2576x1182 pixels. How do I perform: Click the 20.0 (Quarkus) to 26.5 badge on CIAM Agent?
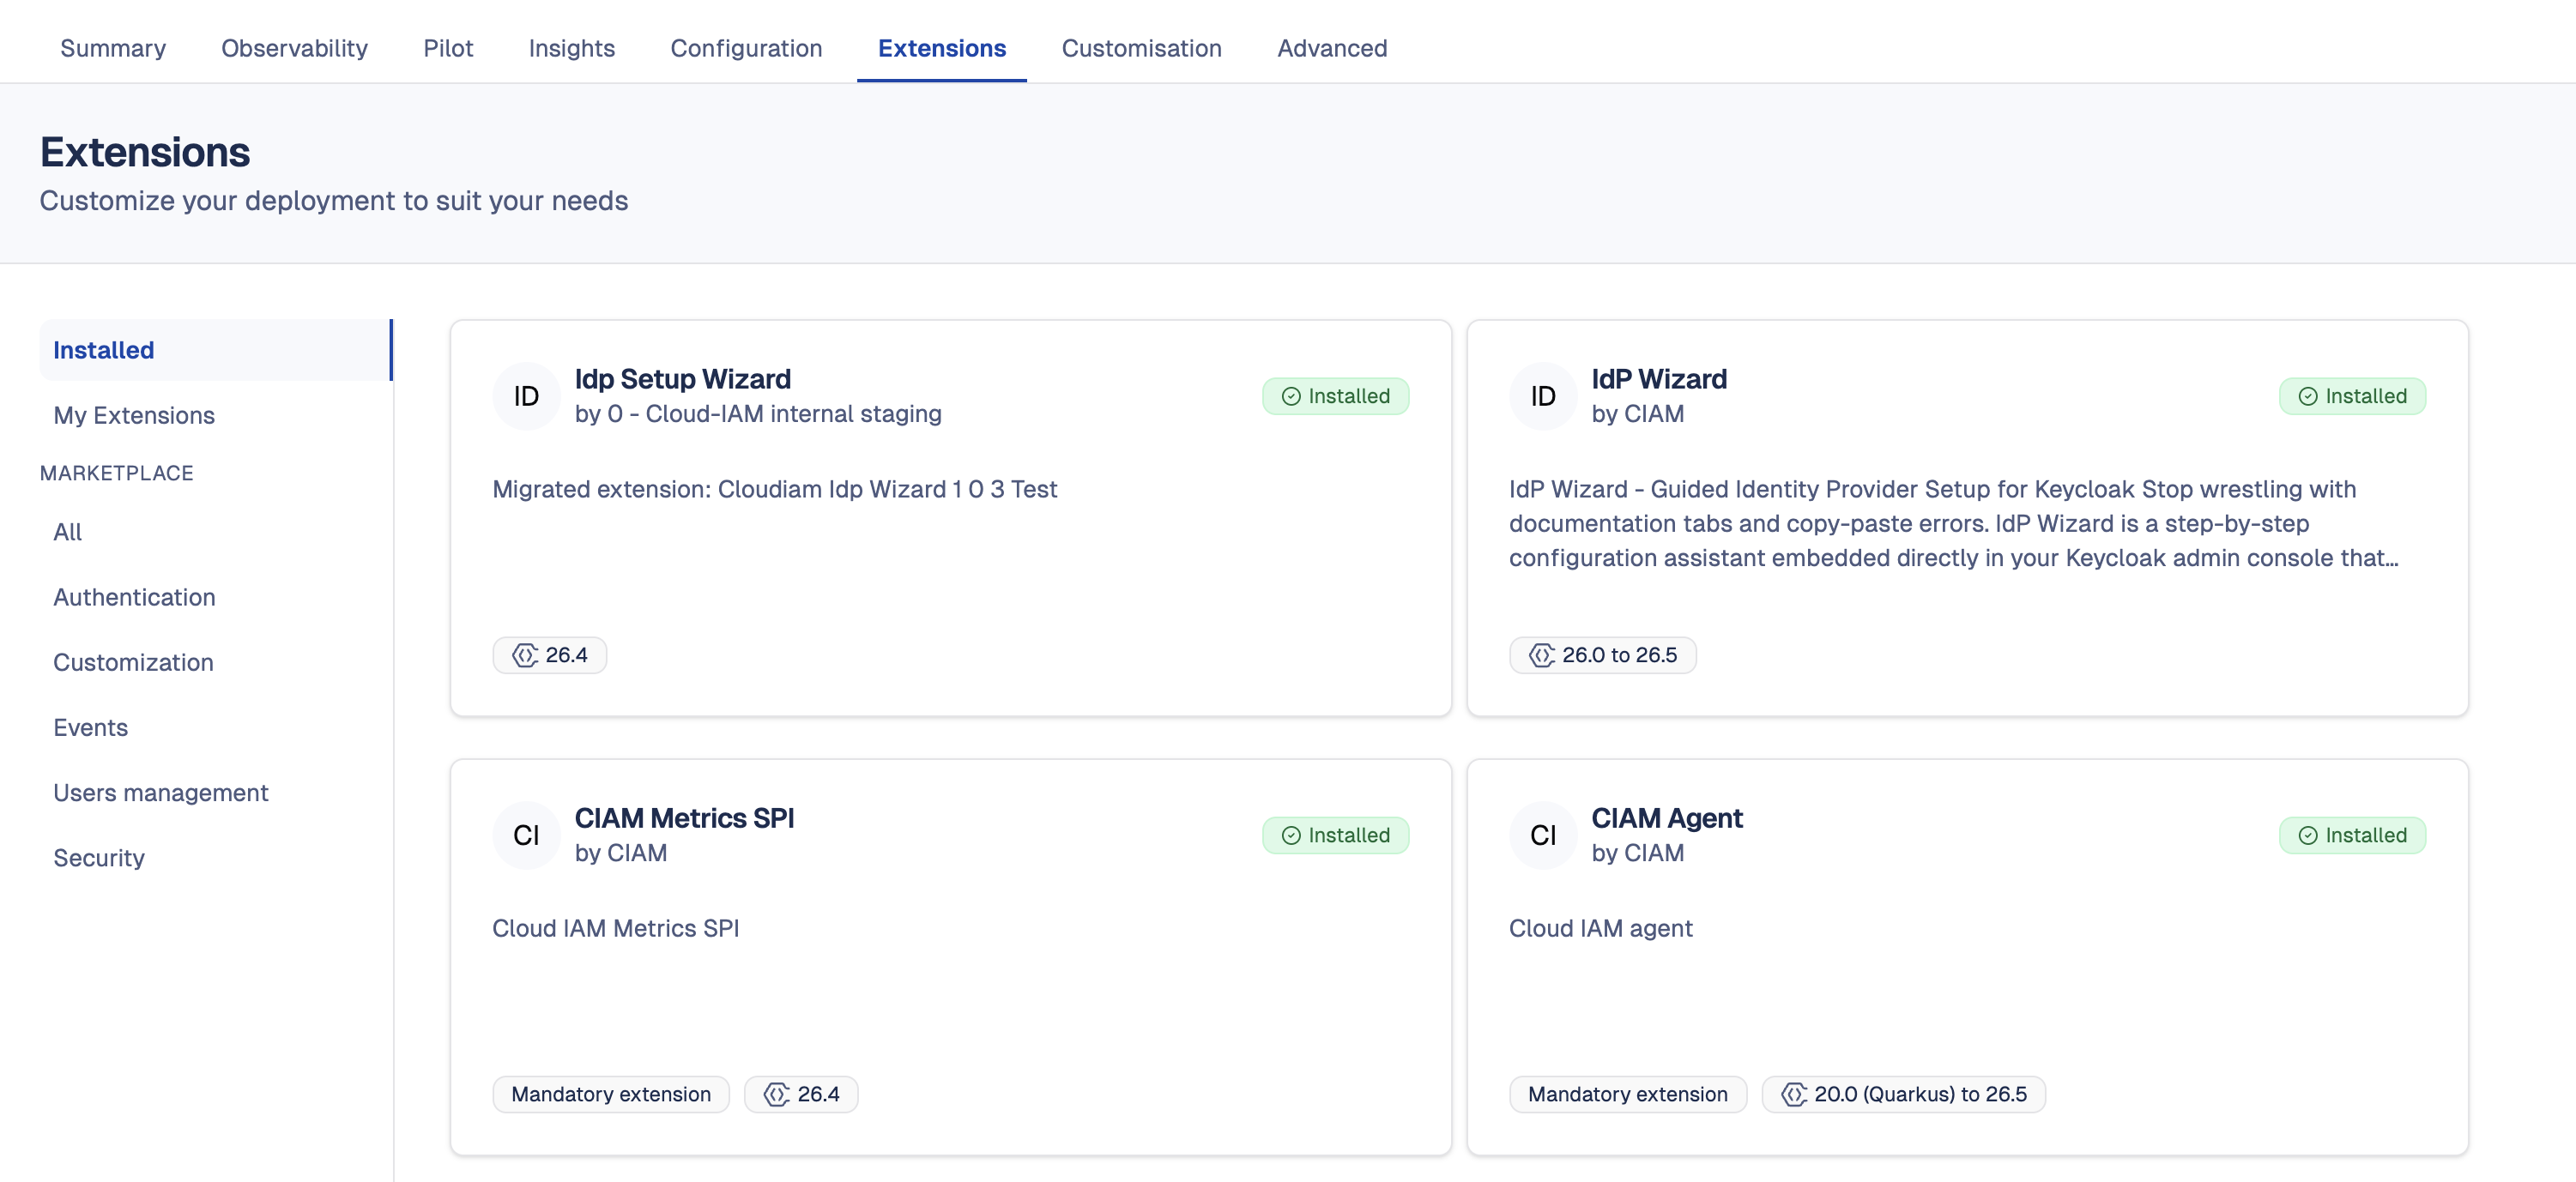1903,1093
